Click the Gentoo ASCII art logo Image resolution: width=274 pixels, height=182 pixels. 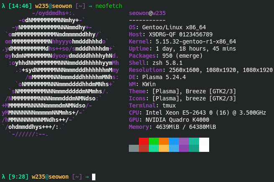[x=60, y=74]
